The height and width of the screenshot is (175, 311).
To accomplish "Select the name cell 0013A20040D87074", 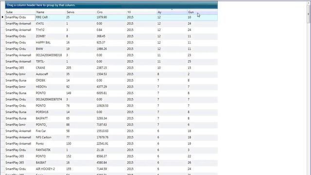I will pyautogui.click(x=51, y=99).
